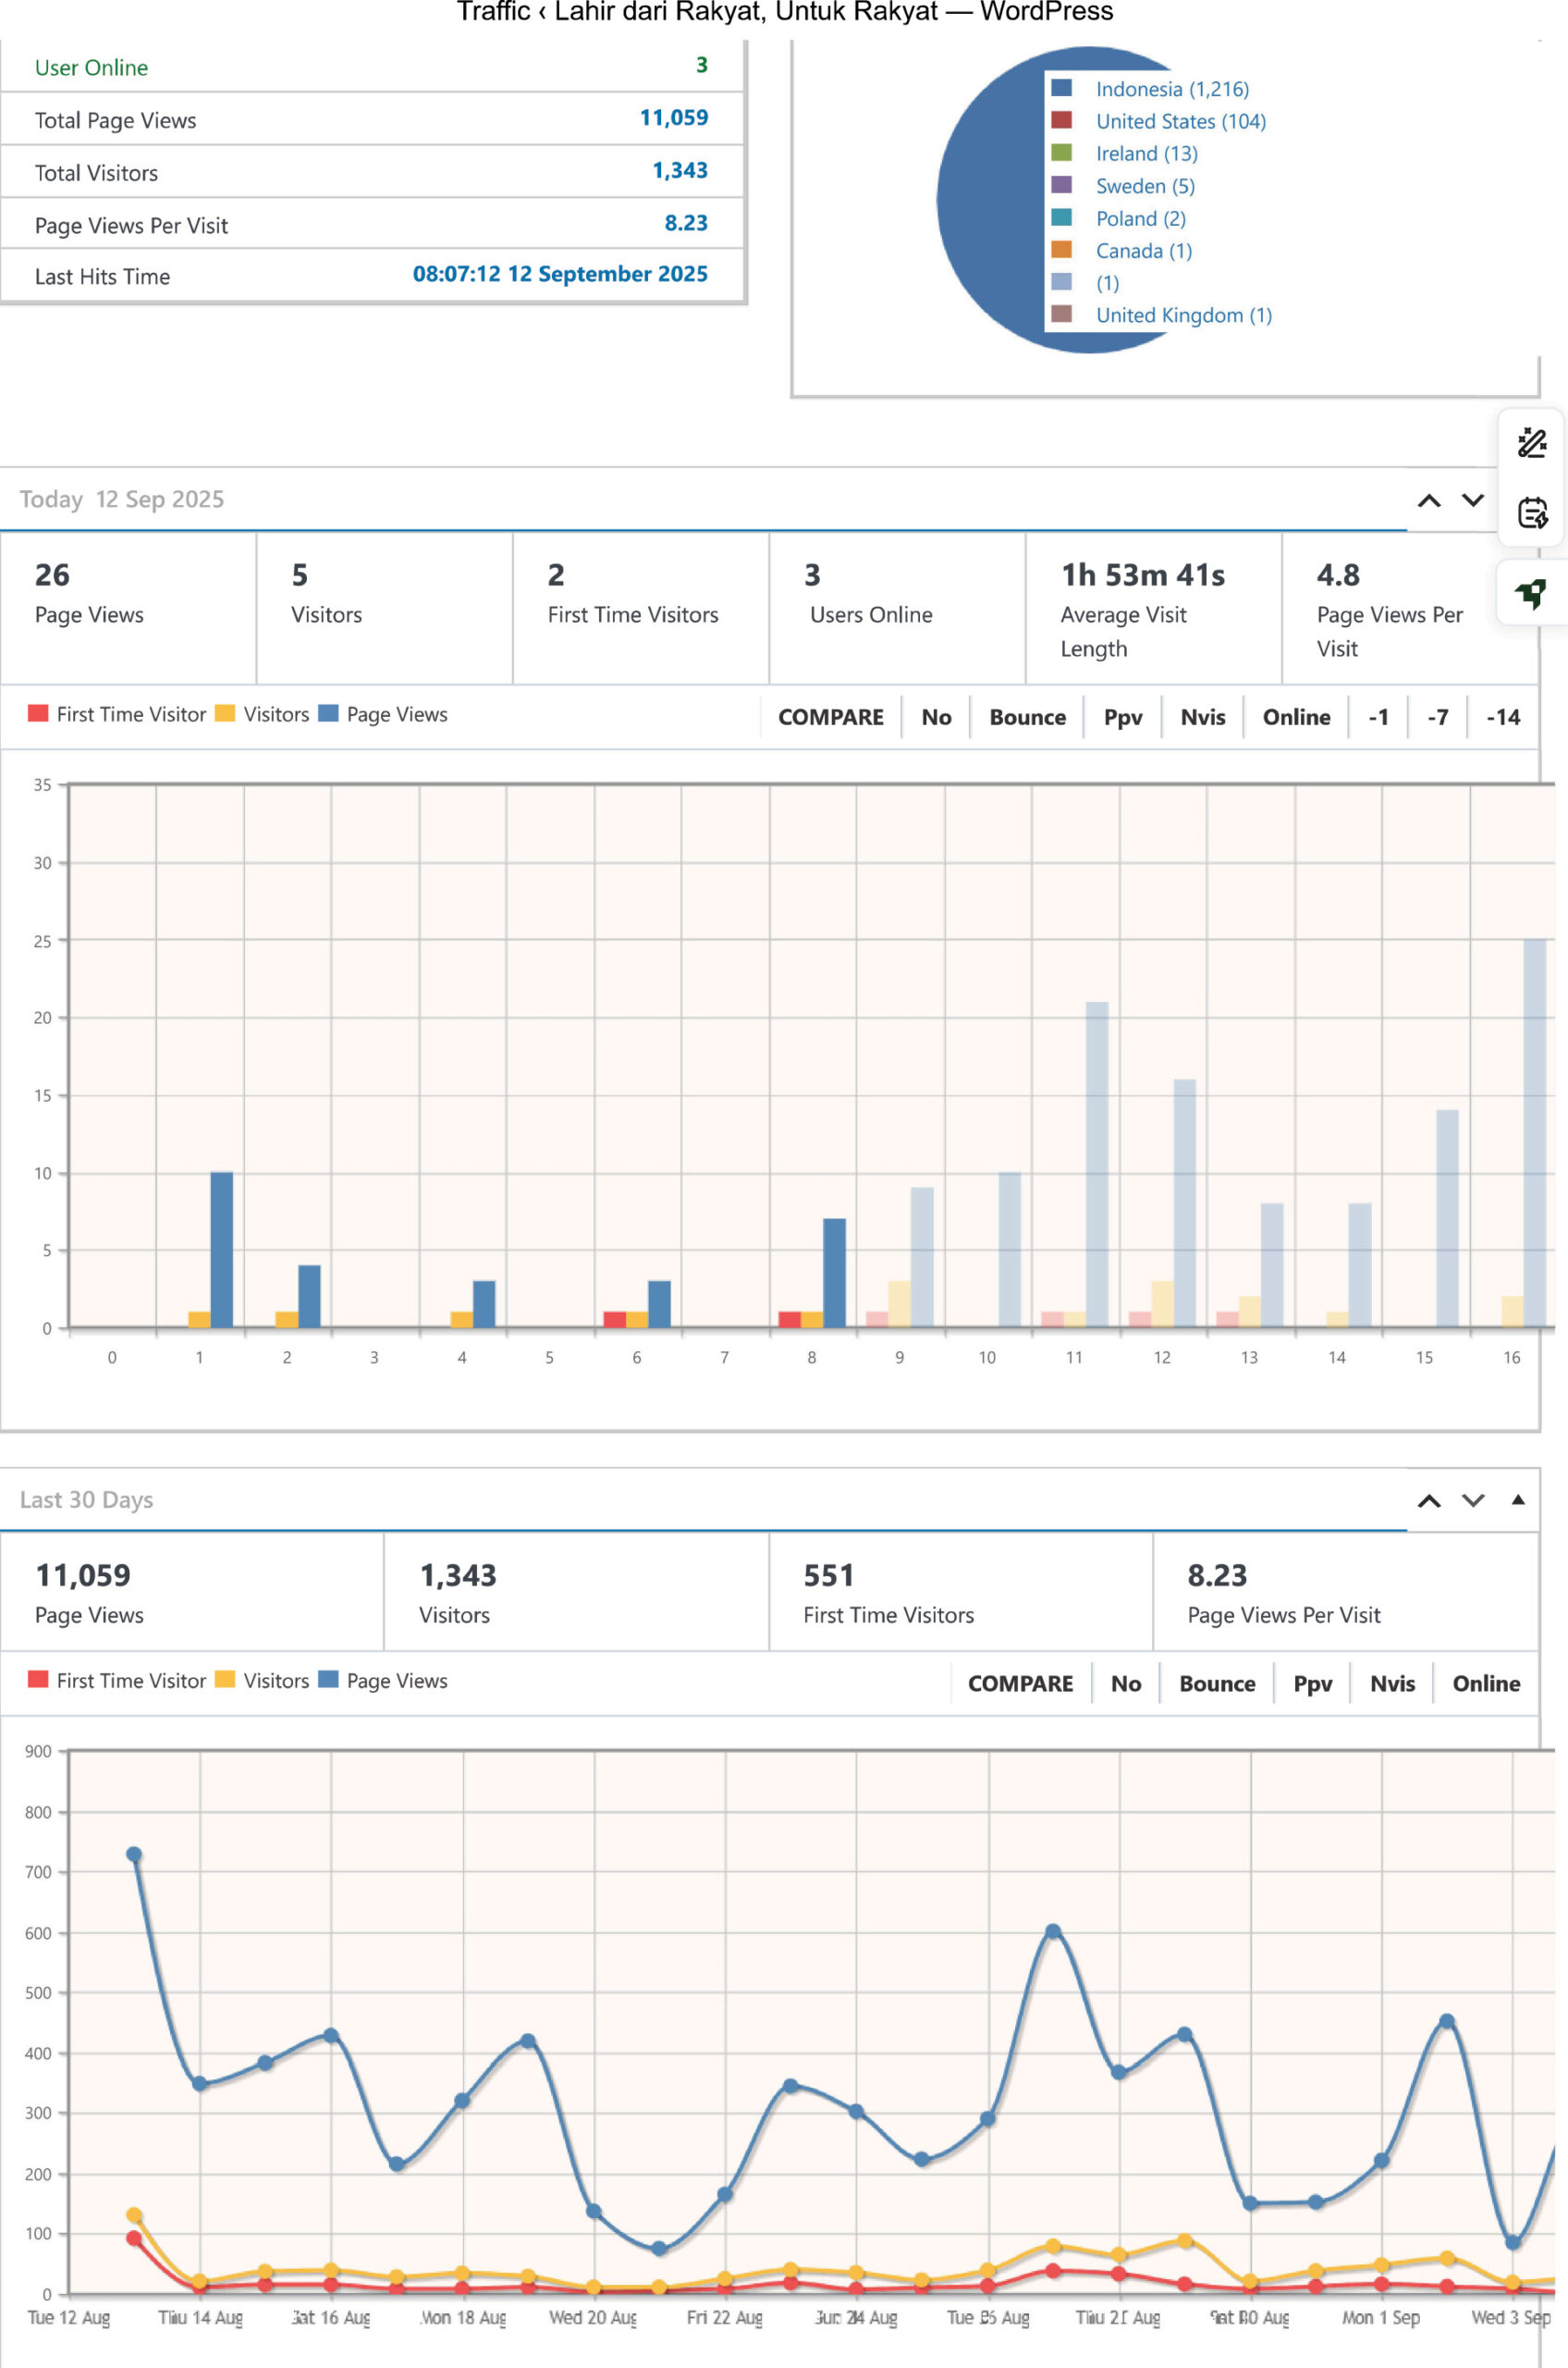This screenshot has height=2368, width=1568.
Task: Choose Bounce in the Today compare bar
Action: pyautogui.click(x=1027, y=717)
